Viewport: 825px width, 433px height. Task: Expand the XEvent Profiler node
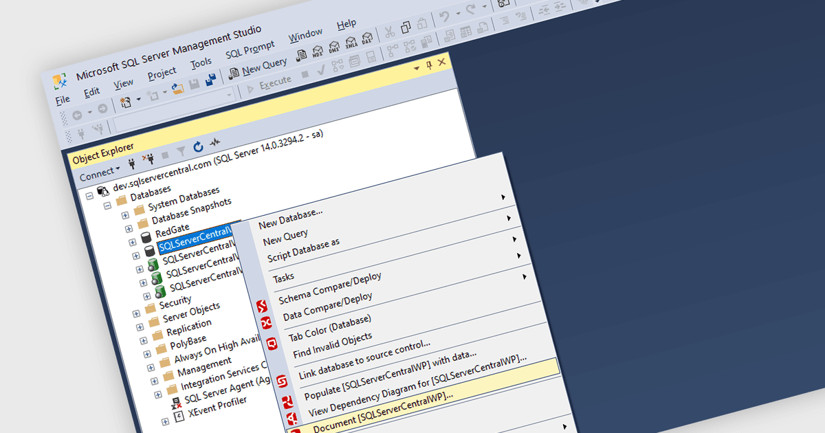coord(165,421)
